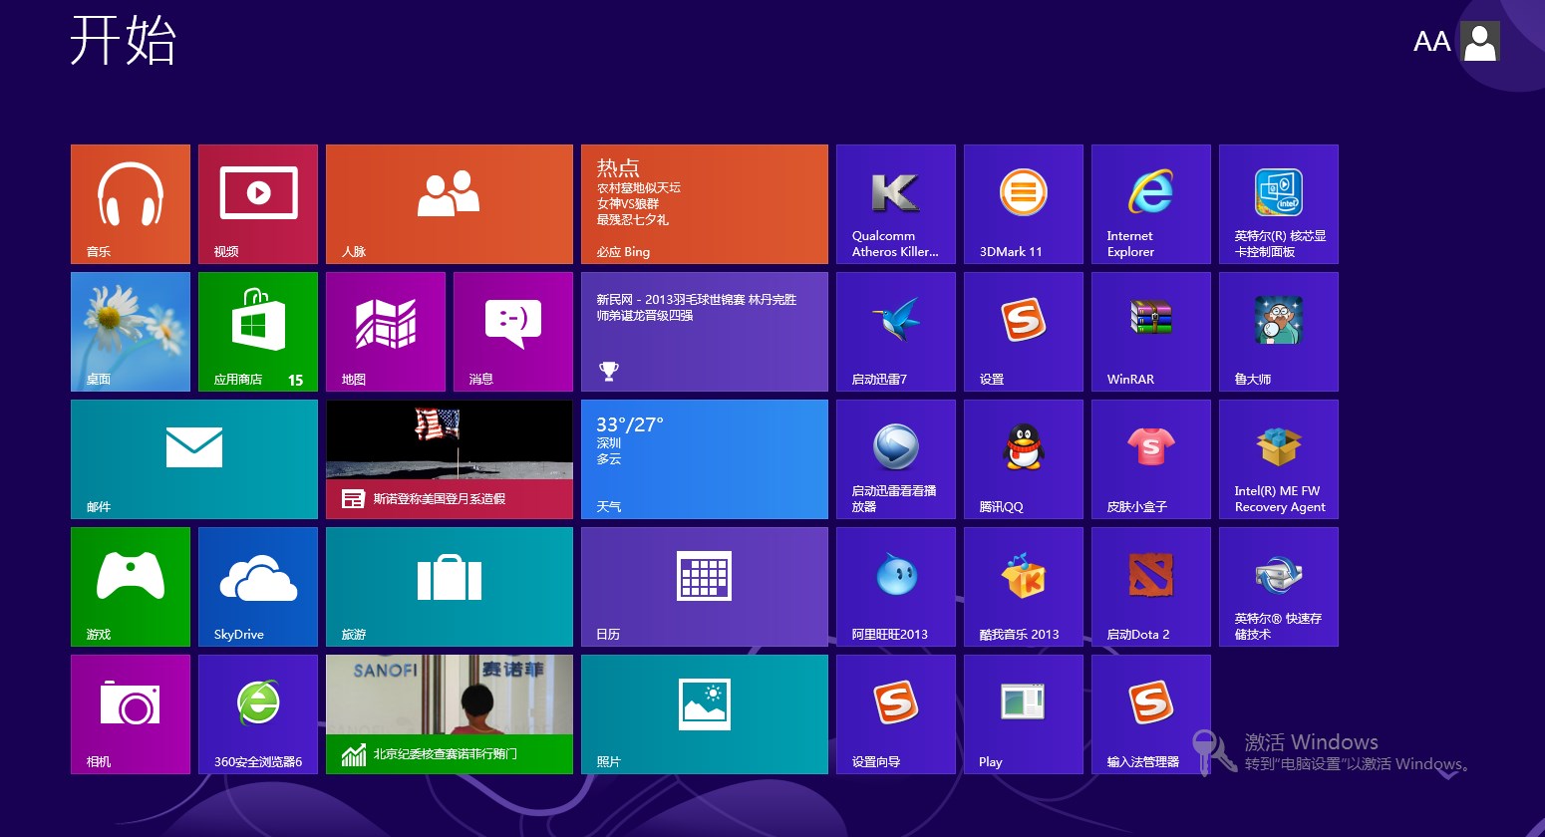Open the 相机 camera tile
Image resolution: width=1545 pixels, height=837 pixels.
tap(131, 714)
